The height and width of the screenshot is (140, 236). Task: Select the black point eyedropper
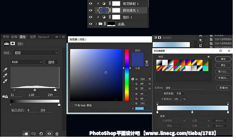[x=5, y=70]
